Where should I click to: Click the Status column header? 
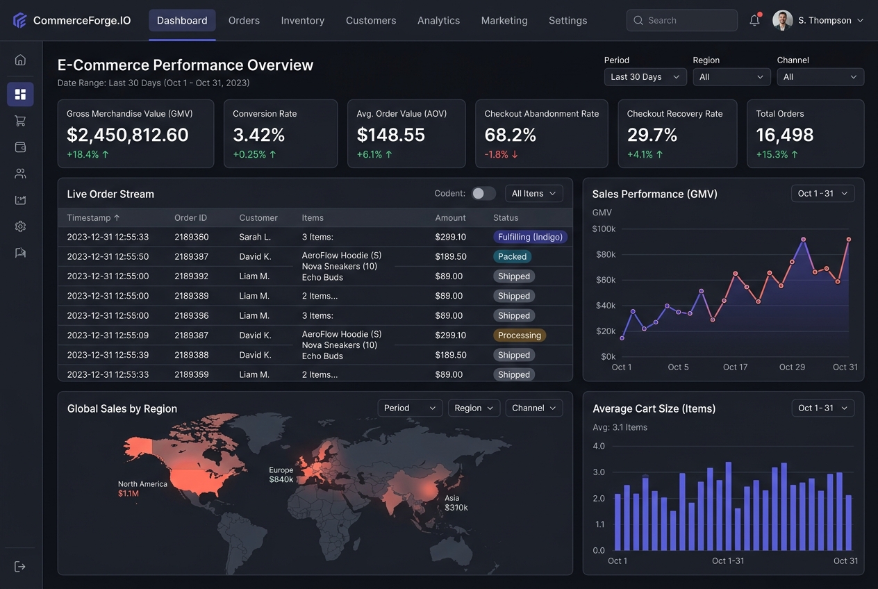click(x=506, y=217)
